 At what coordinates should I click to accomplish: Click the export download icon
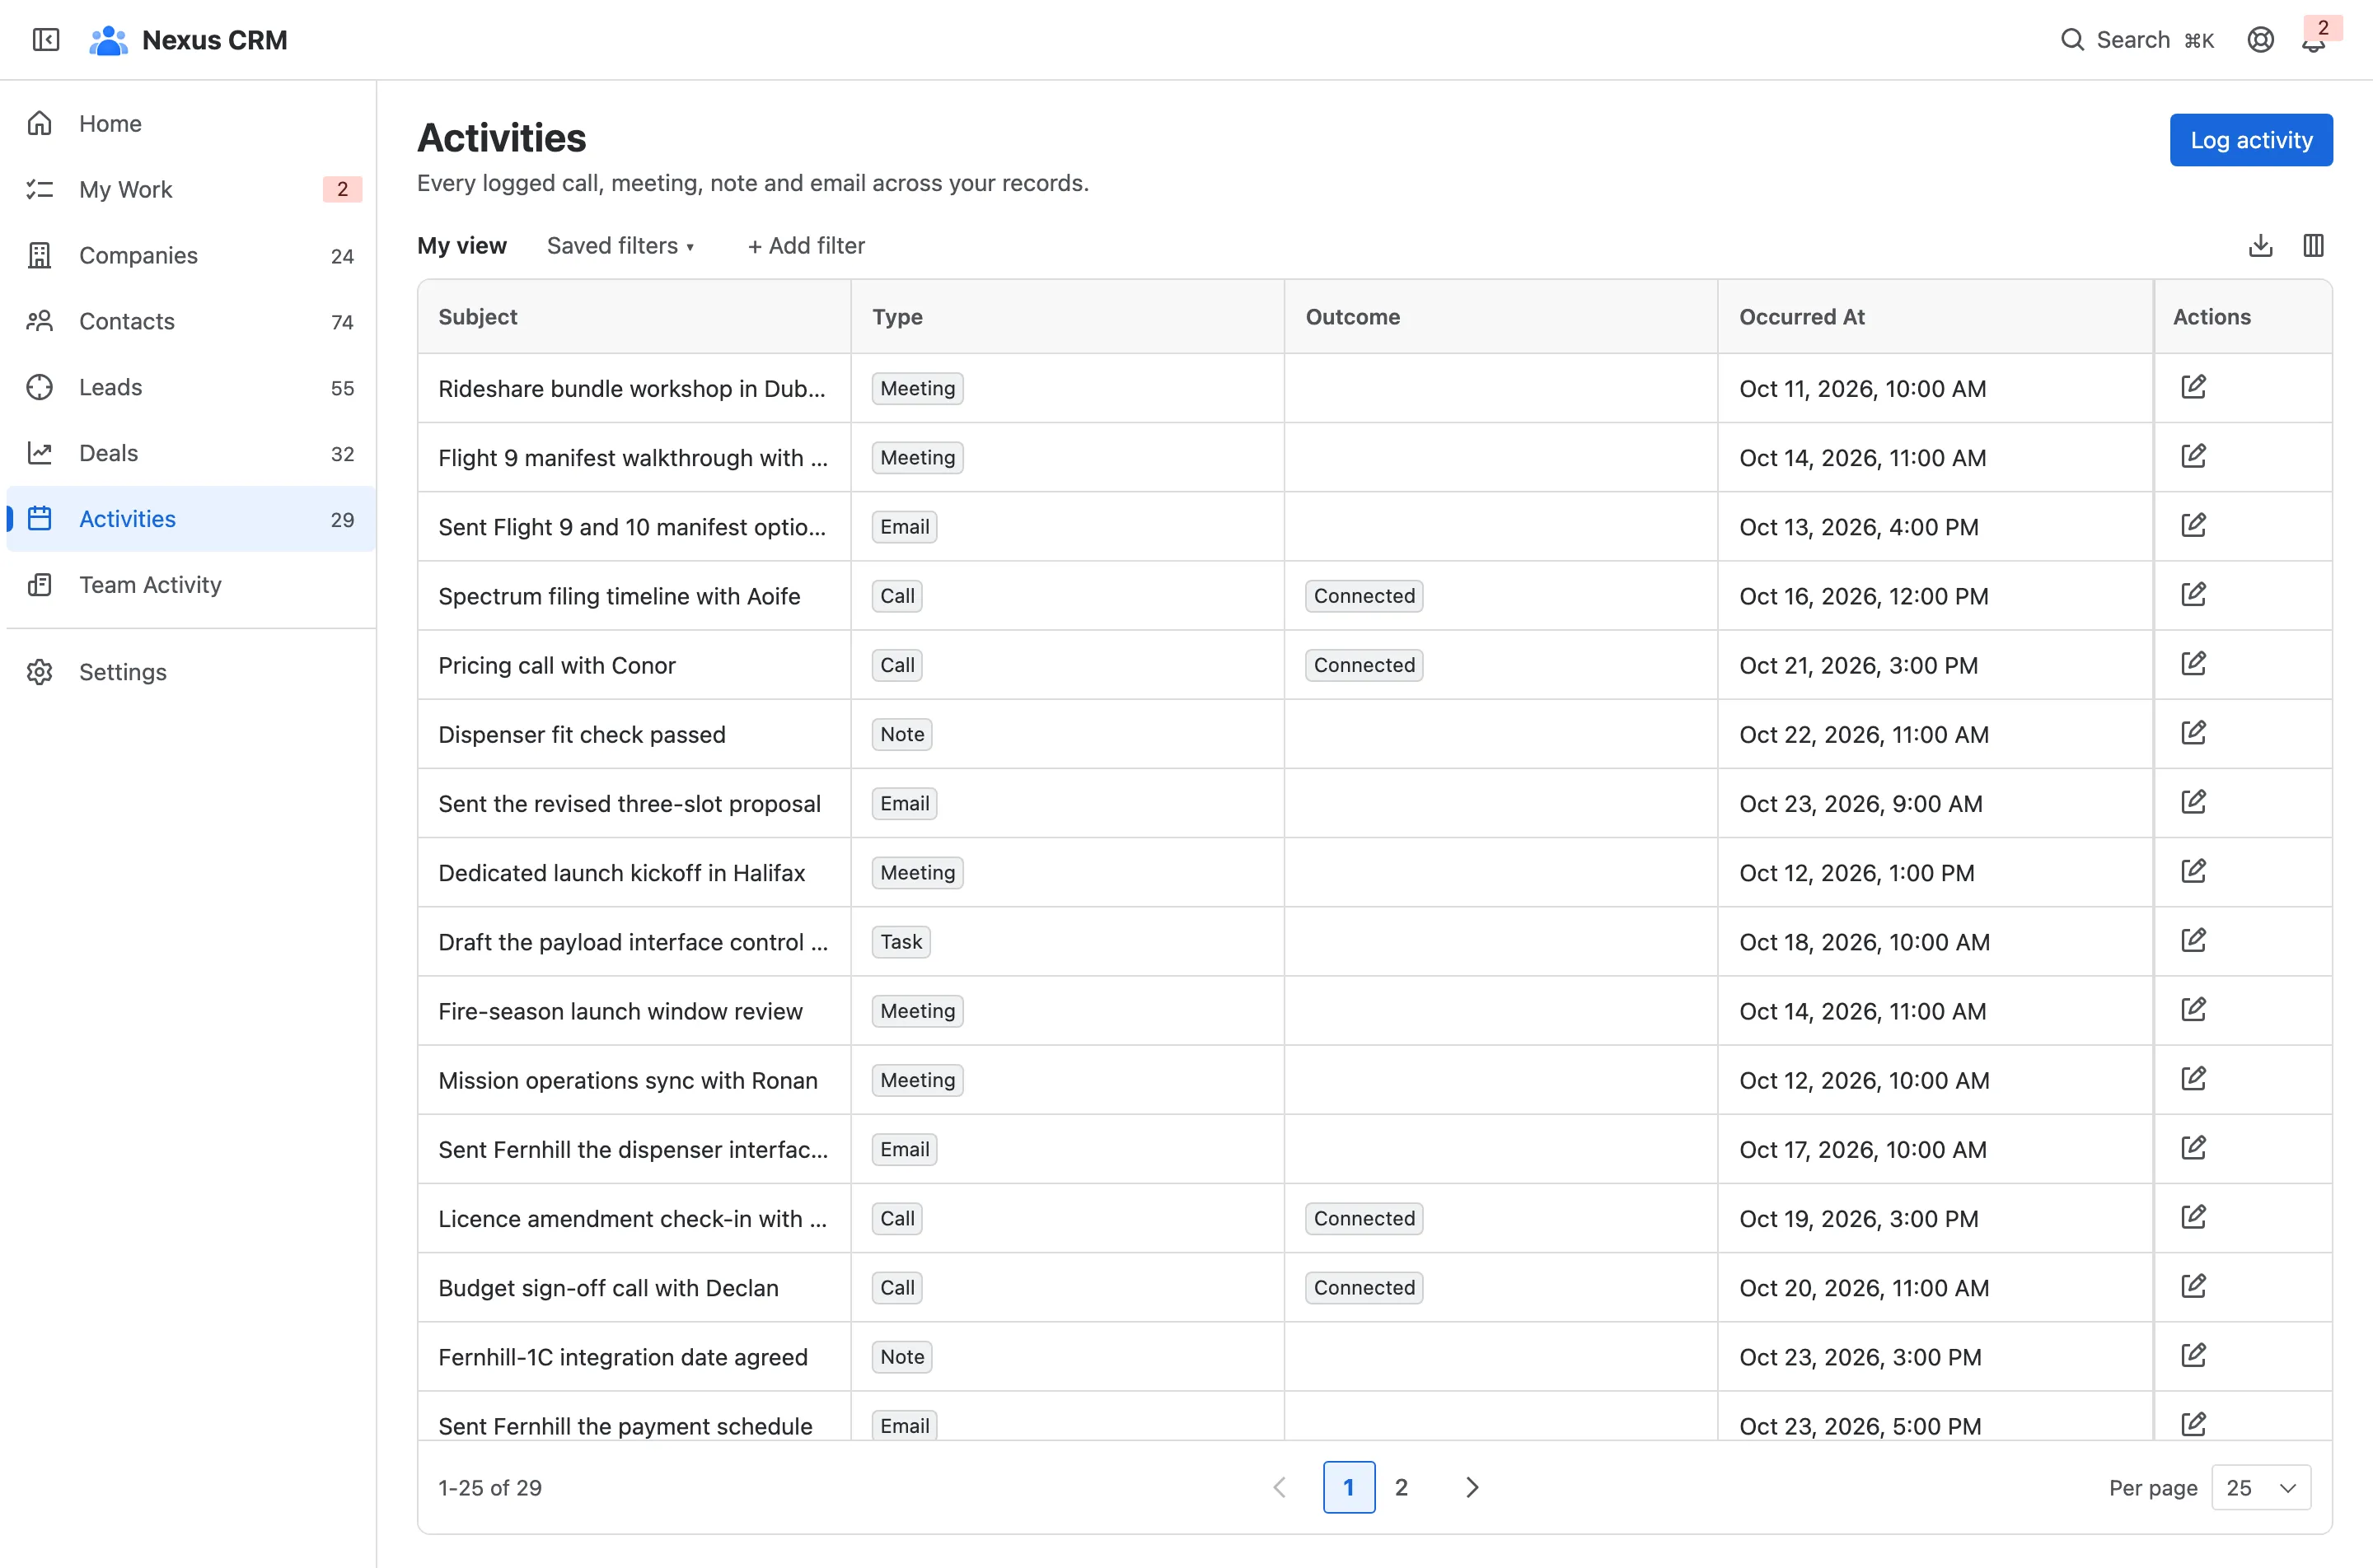tap(2260, 246)
